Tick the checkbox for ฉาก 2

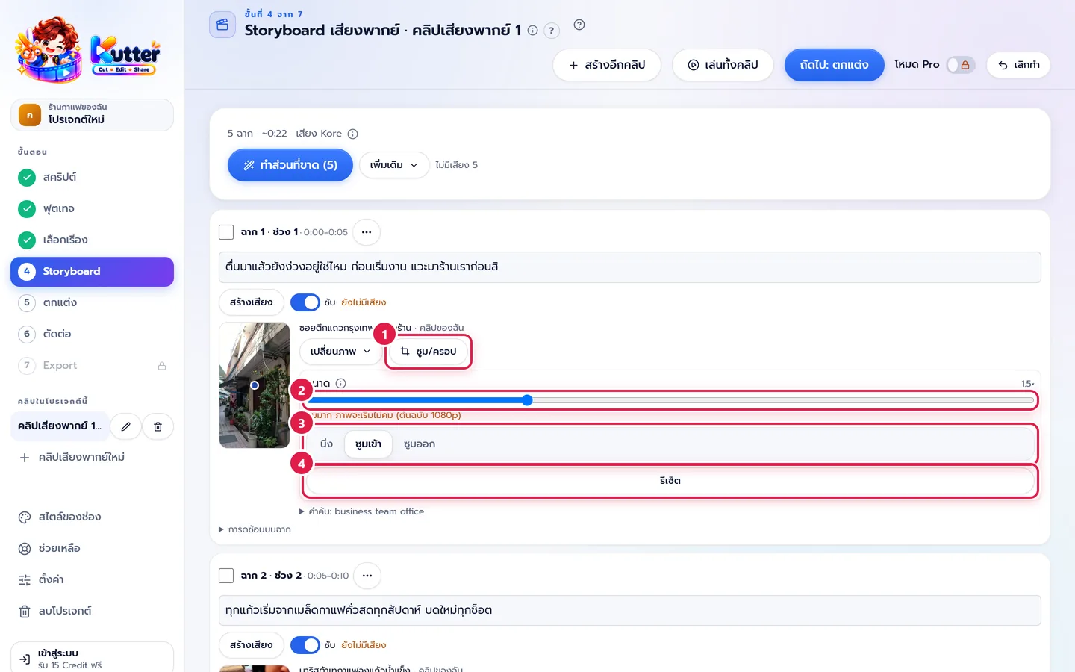pyautogui.click(x=226, y=576)
